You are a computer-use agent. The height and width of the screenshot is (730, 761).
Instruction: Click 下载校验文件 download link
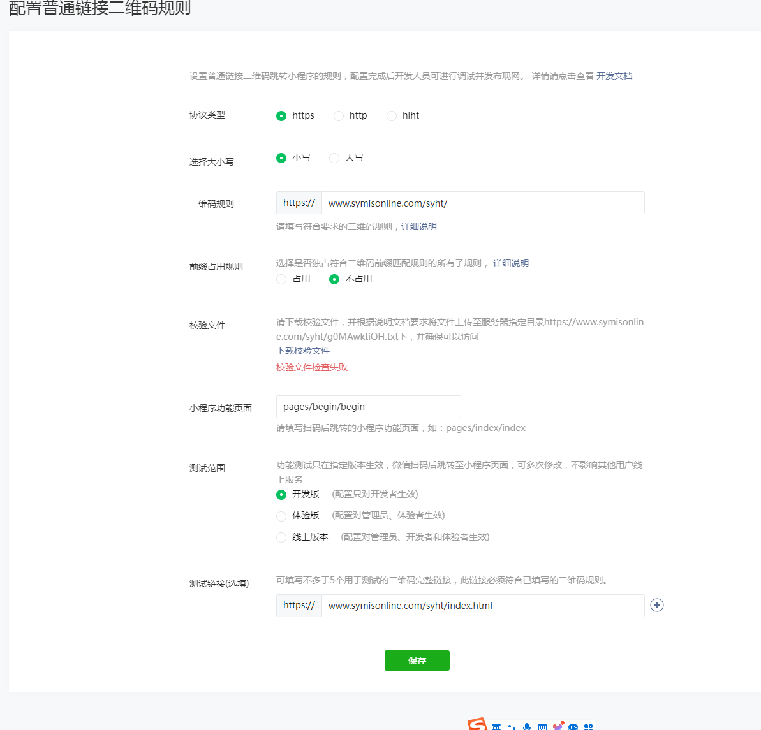click(303, 351)
